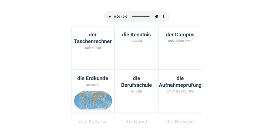Click the 'kalkulačka' translation text
273x136 pixels.
(93, 48)
